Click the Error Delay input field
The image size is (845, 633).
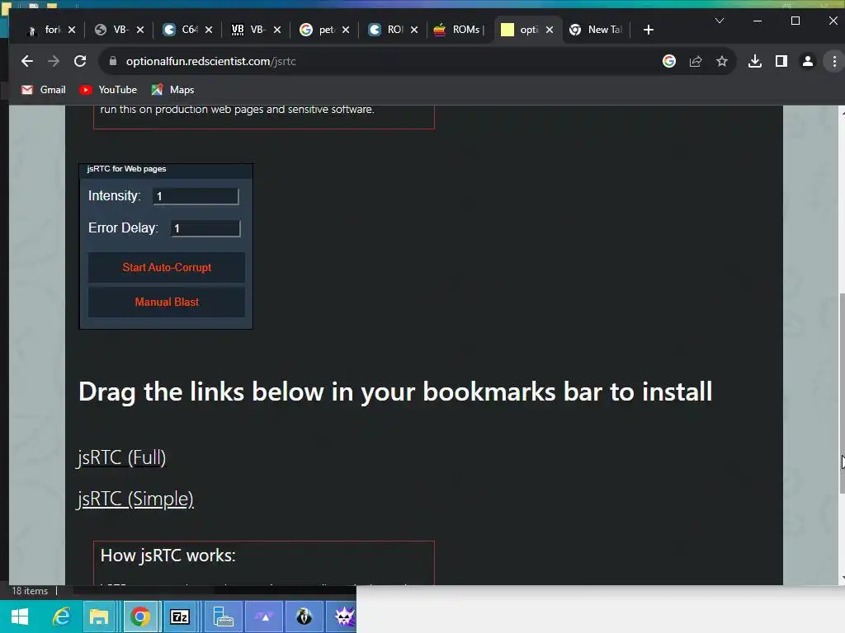point(205,228)
